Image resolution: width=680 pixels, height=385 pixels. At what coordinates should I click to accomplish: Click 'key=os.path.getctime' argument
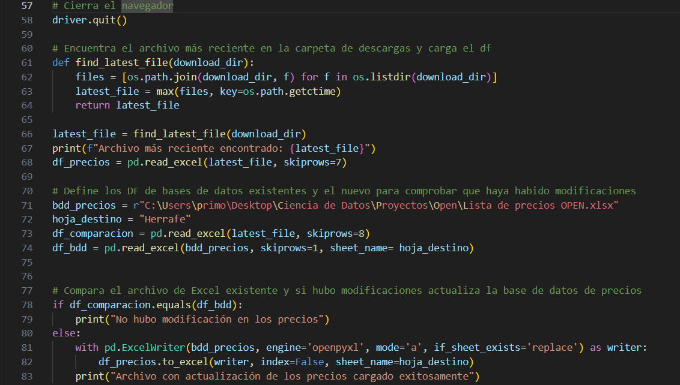pos(278,91)
